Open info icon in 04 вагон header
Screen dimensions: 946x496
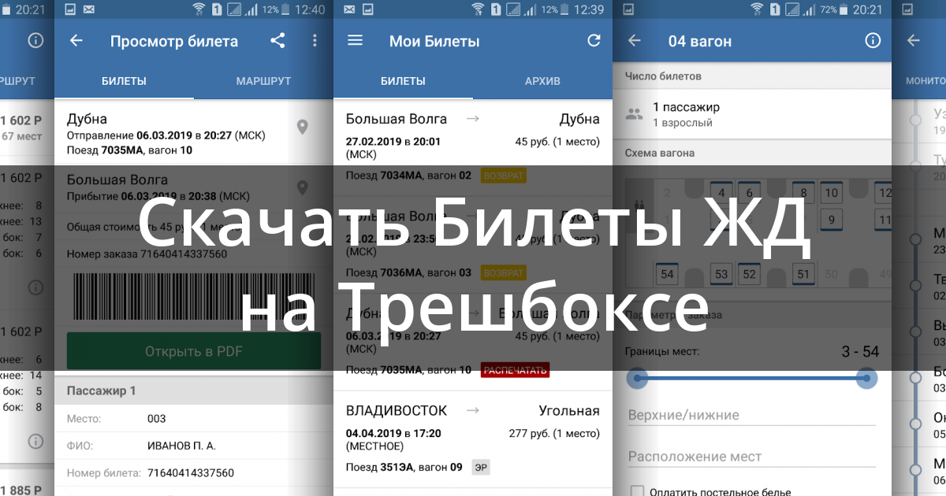[x=873, y=41]
